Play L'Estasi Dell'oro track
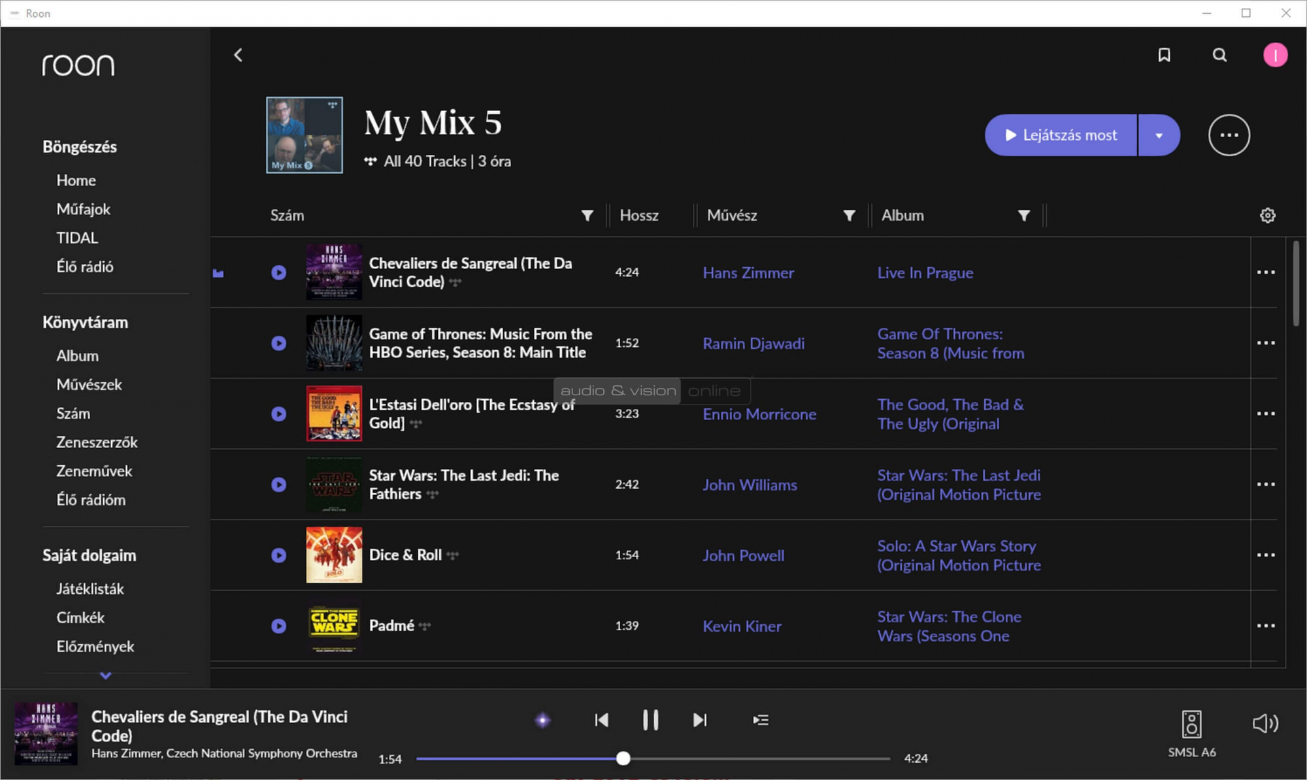1307x780 pixels. click(278, 414)
